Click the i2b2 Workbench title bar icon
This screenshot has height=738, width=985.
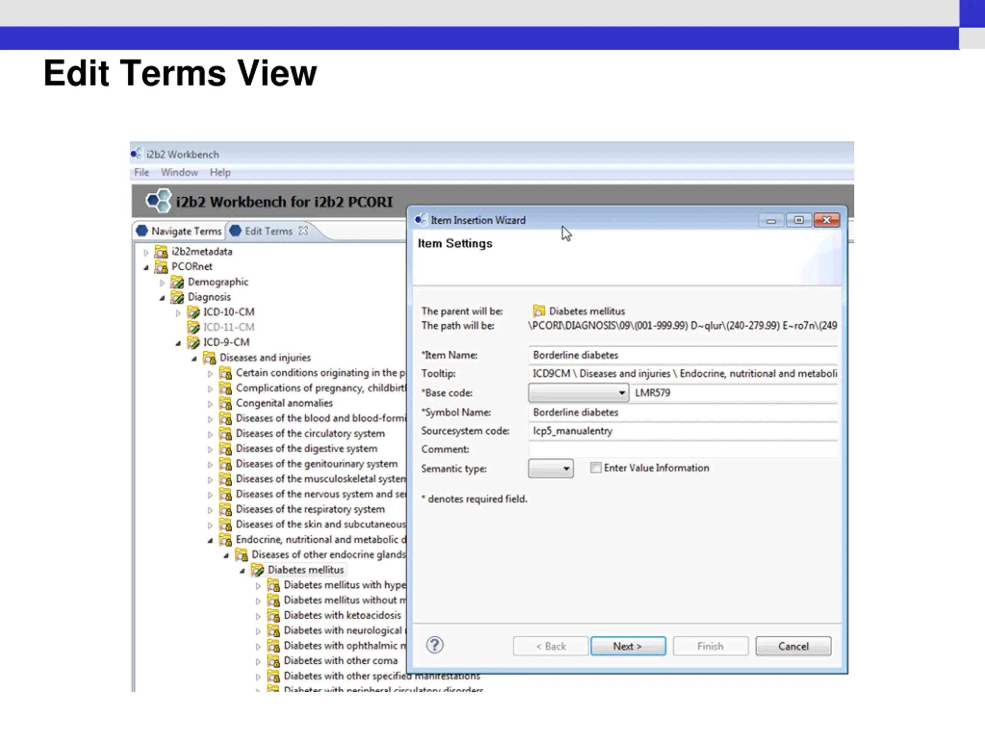coord(136,154)
